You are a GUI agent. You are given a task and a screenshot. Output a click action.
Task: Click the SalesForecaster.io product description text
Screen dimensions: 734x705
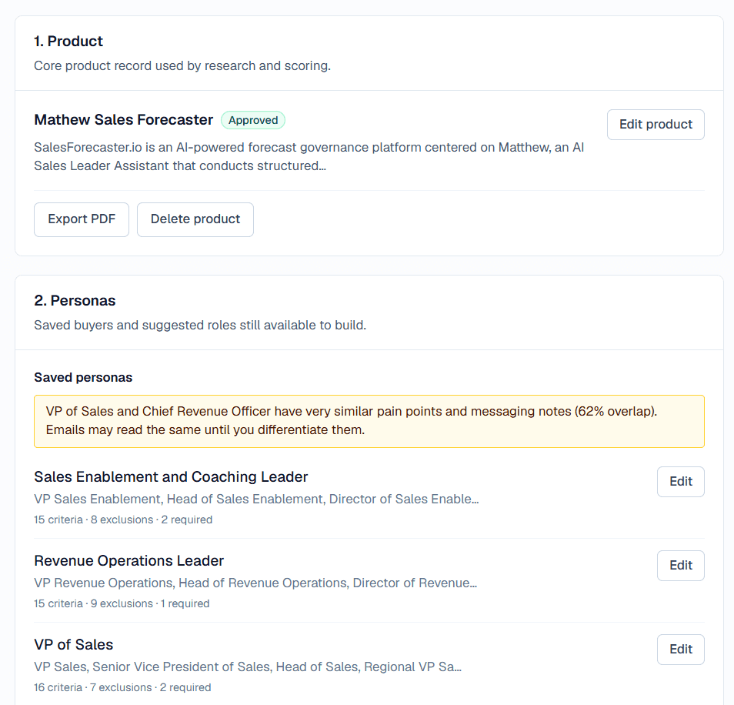[x=309, y=156]
